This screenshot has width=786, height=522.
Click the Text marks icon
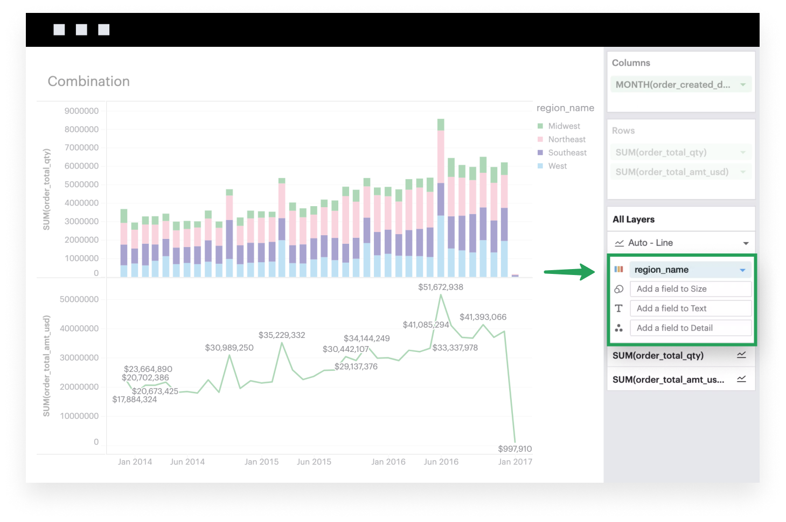pyautogui.click(x=618, y=308)
